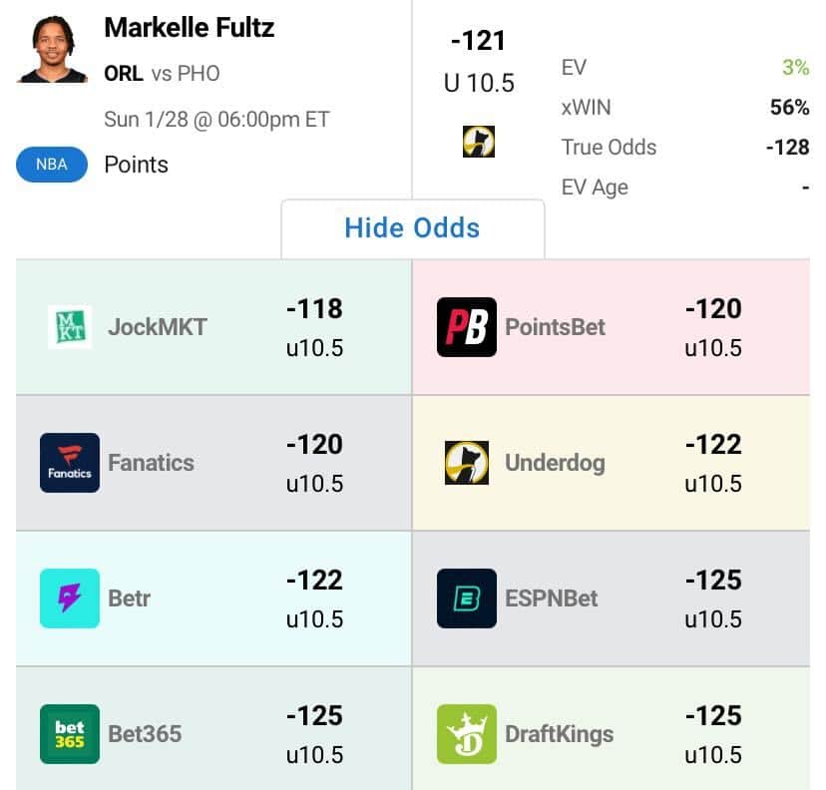Select JockMKT -118 odds value
The image size is (826, 790).
point(314,309)
